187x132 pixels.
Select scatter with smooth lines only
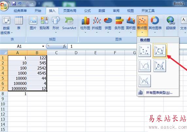[x=144, y=66]
